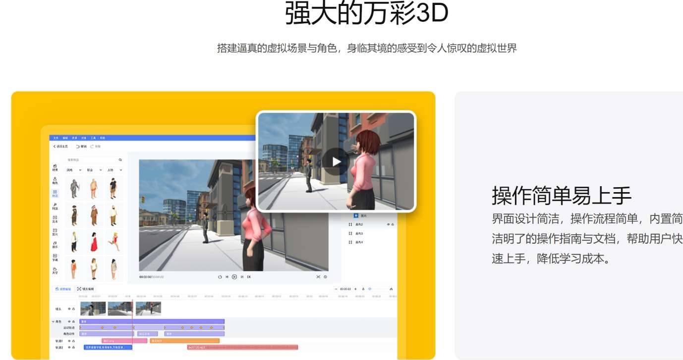
Task: Switch to the shot edit timeline tab
Action: tap(85, 289)
